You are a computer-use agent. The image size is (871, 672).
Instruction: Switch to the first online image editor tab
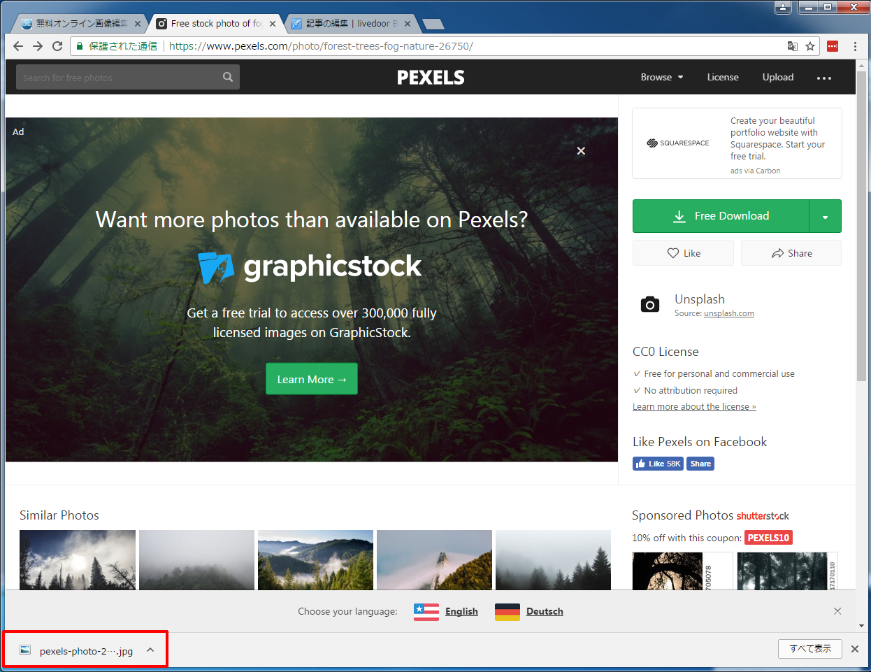(78, 24)
